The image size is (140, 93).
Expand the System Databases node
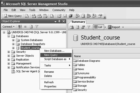pyautogui.click(x=13, y=40)
